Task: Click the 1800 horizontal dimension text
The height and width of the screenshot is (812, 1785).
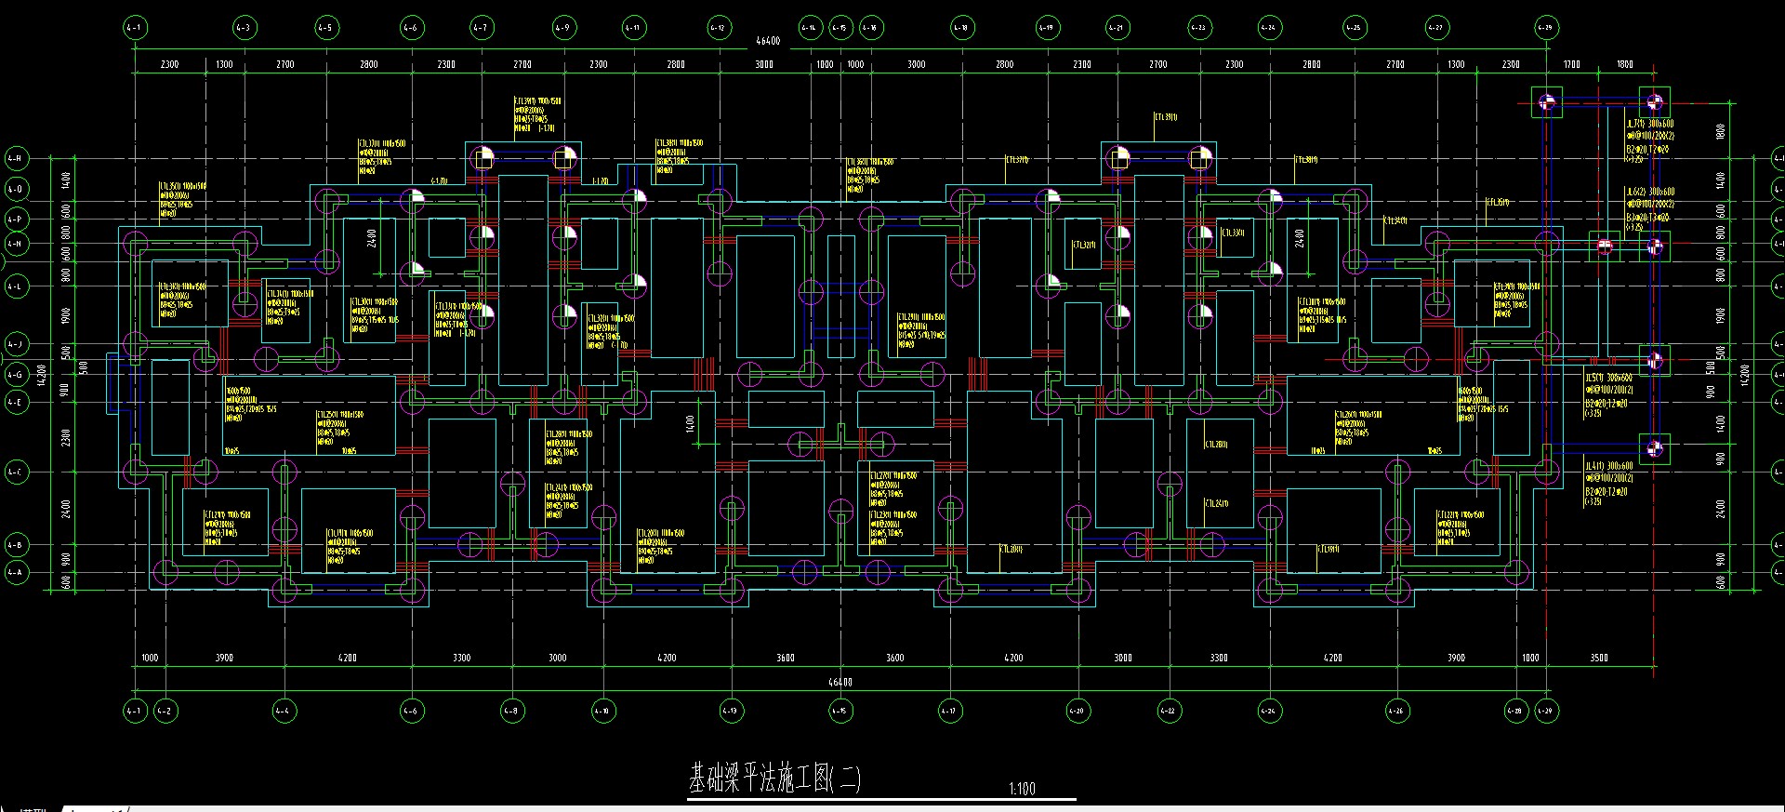Action: point(1625,64)
